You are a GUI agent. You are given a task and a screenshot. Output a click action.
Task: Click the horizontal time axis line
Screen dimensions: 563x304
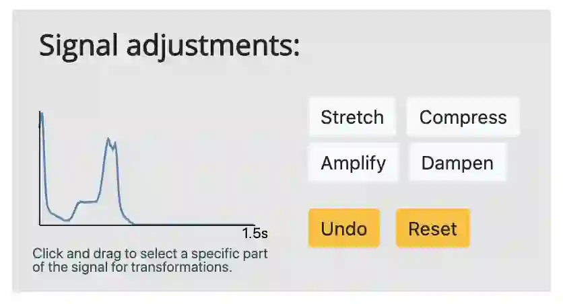(x=148, y=225)
